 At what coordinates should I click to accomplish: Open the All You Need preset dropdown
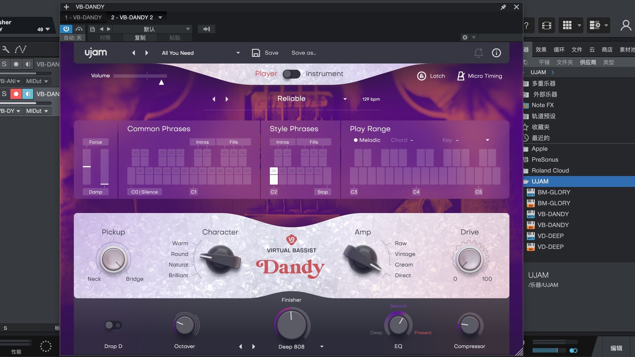coord(238,53)
